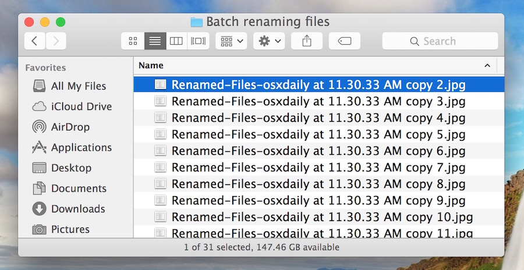Click the Edit Tags button
Viewport: 524px width, 270px height.
(345, 41)
